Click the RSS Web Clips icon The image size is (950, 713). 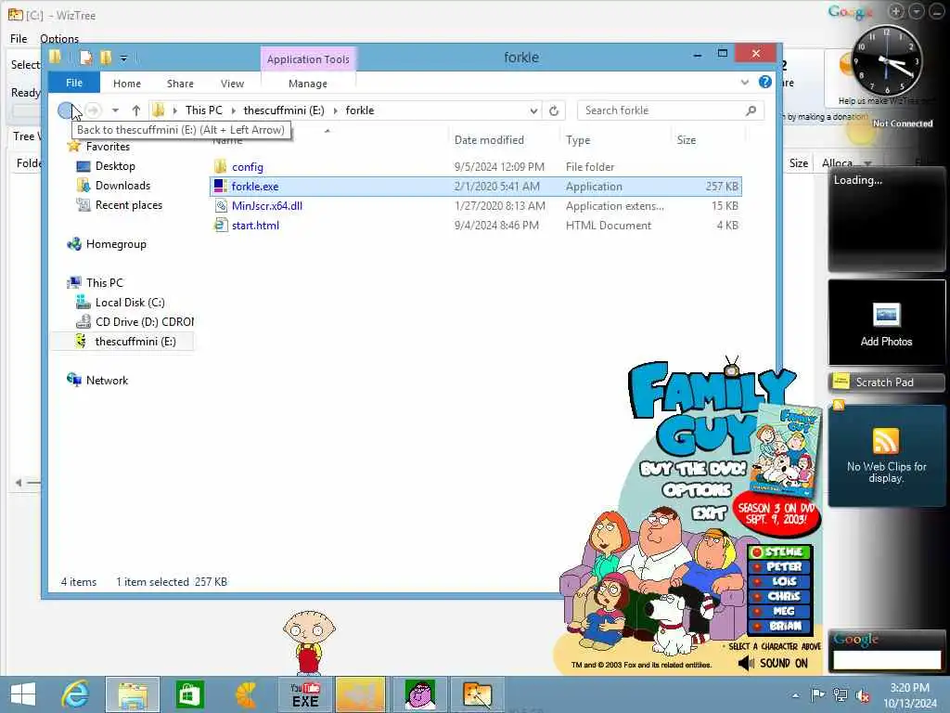pyautogui.click(x=886, y=440)
